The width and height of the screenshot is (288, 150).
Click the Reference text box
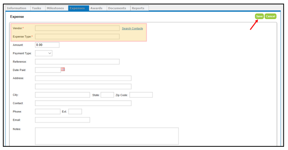(77, 62)
